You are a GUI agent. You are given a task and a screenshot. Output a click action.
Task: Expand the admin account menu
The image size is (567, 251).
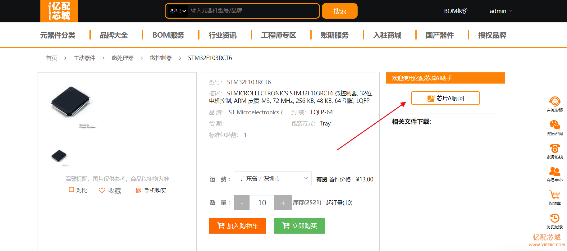(501, 11)
